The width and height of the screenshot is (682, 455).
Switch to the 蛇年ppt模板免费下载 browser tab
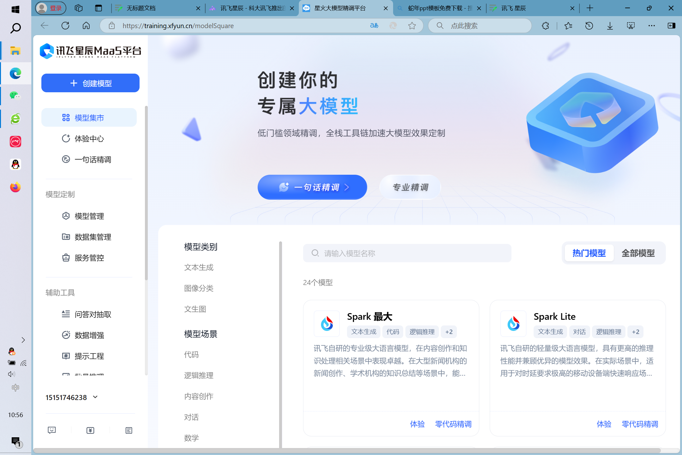440,8
